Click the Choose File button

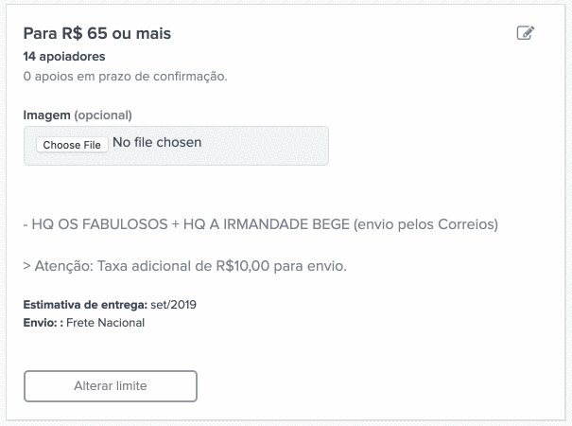[x=72, y=145]
